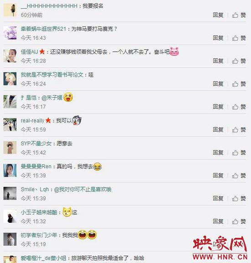The image size is (251, 263).
Task: Like the 小玉子越来越酷 comment
Action: pyautogui.click(x=239, y=221)
